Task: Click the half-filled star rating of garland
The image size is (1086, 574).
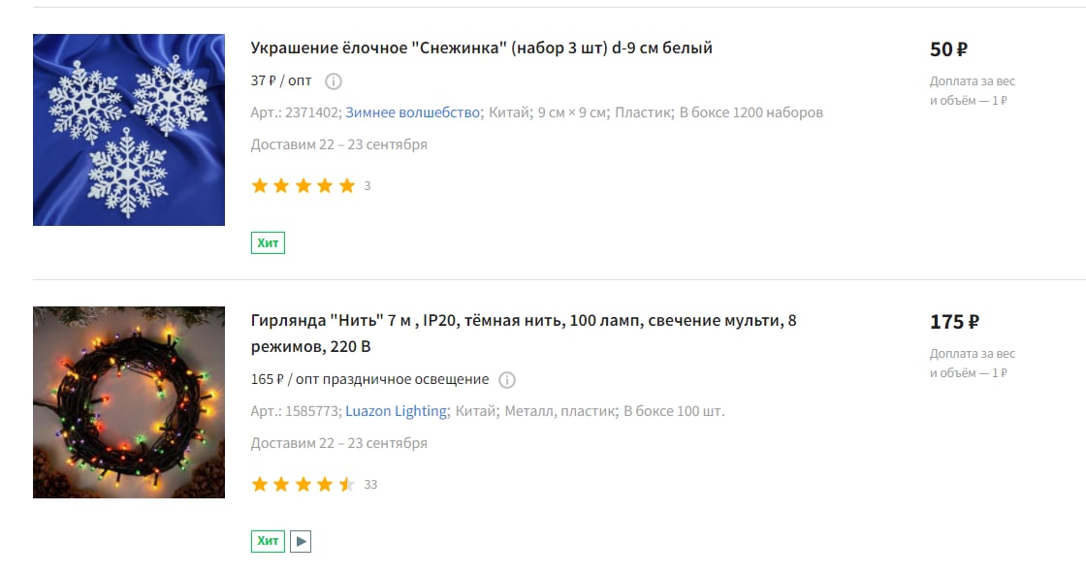Action: tap(303, 485)
